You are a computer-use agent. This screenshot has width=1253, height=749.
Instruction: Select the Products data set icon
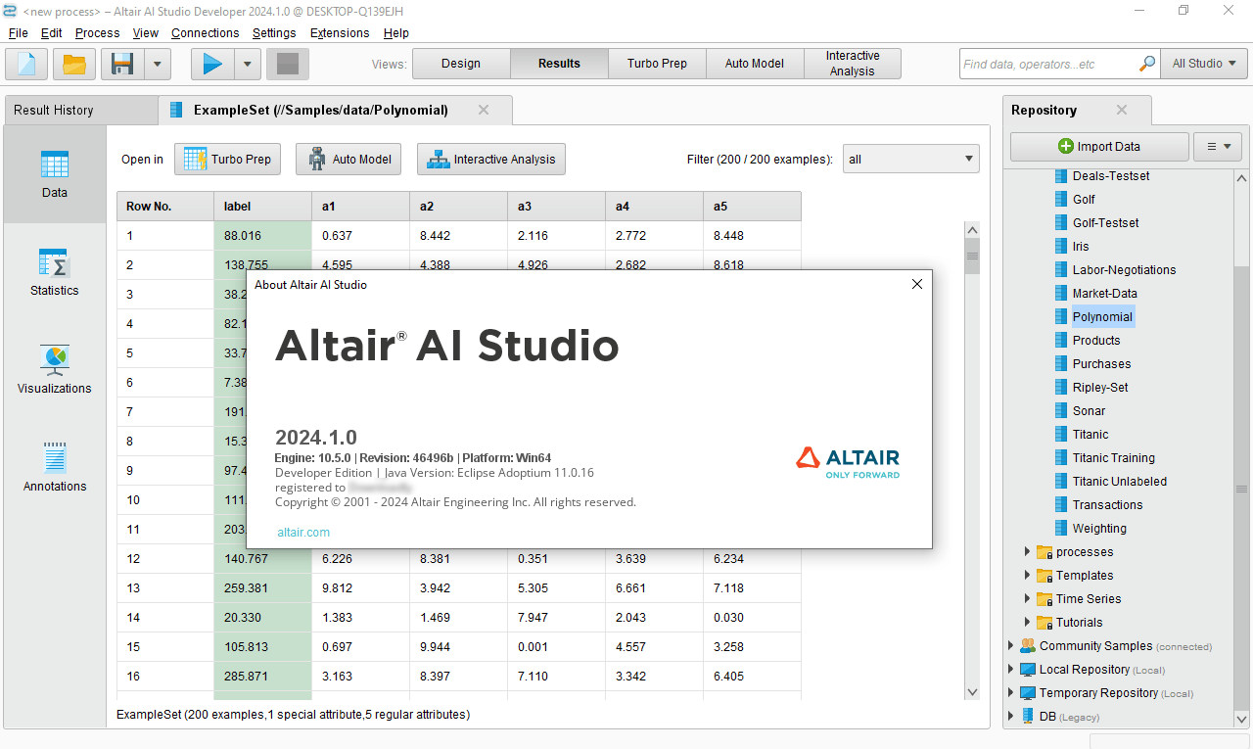tap(1062, 341)
